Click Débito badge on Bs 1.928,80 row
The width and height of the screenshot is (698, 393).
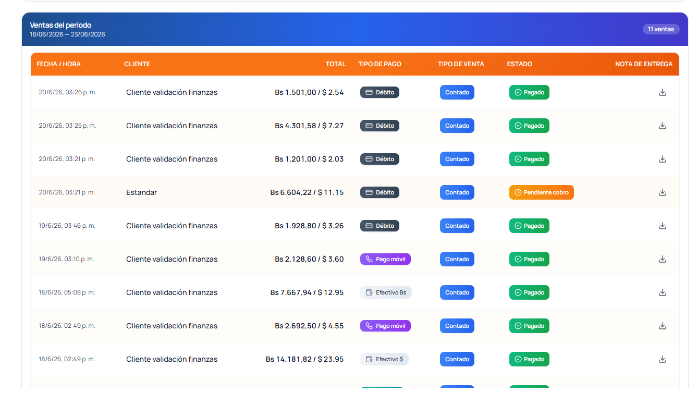tap(379, 226)
